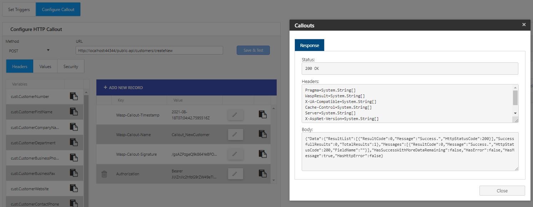Dismiss Callouts dialog using the X
The width and height of the screenshot is (533, 207).
524,25
